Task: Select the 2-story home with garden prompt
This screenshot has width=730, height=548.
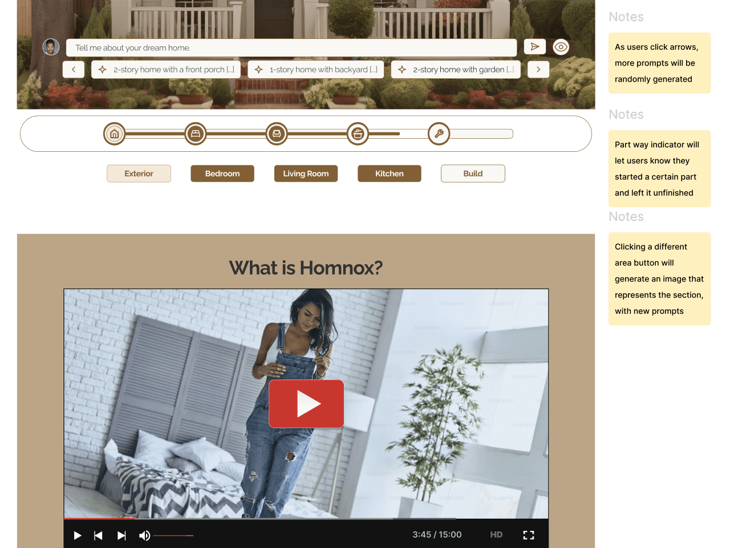Action: click(x=456, y=70)
